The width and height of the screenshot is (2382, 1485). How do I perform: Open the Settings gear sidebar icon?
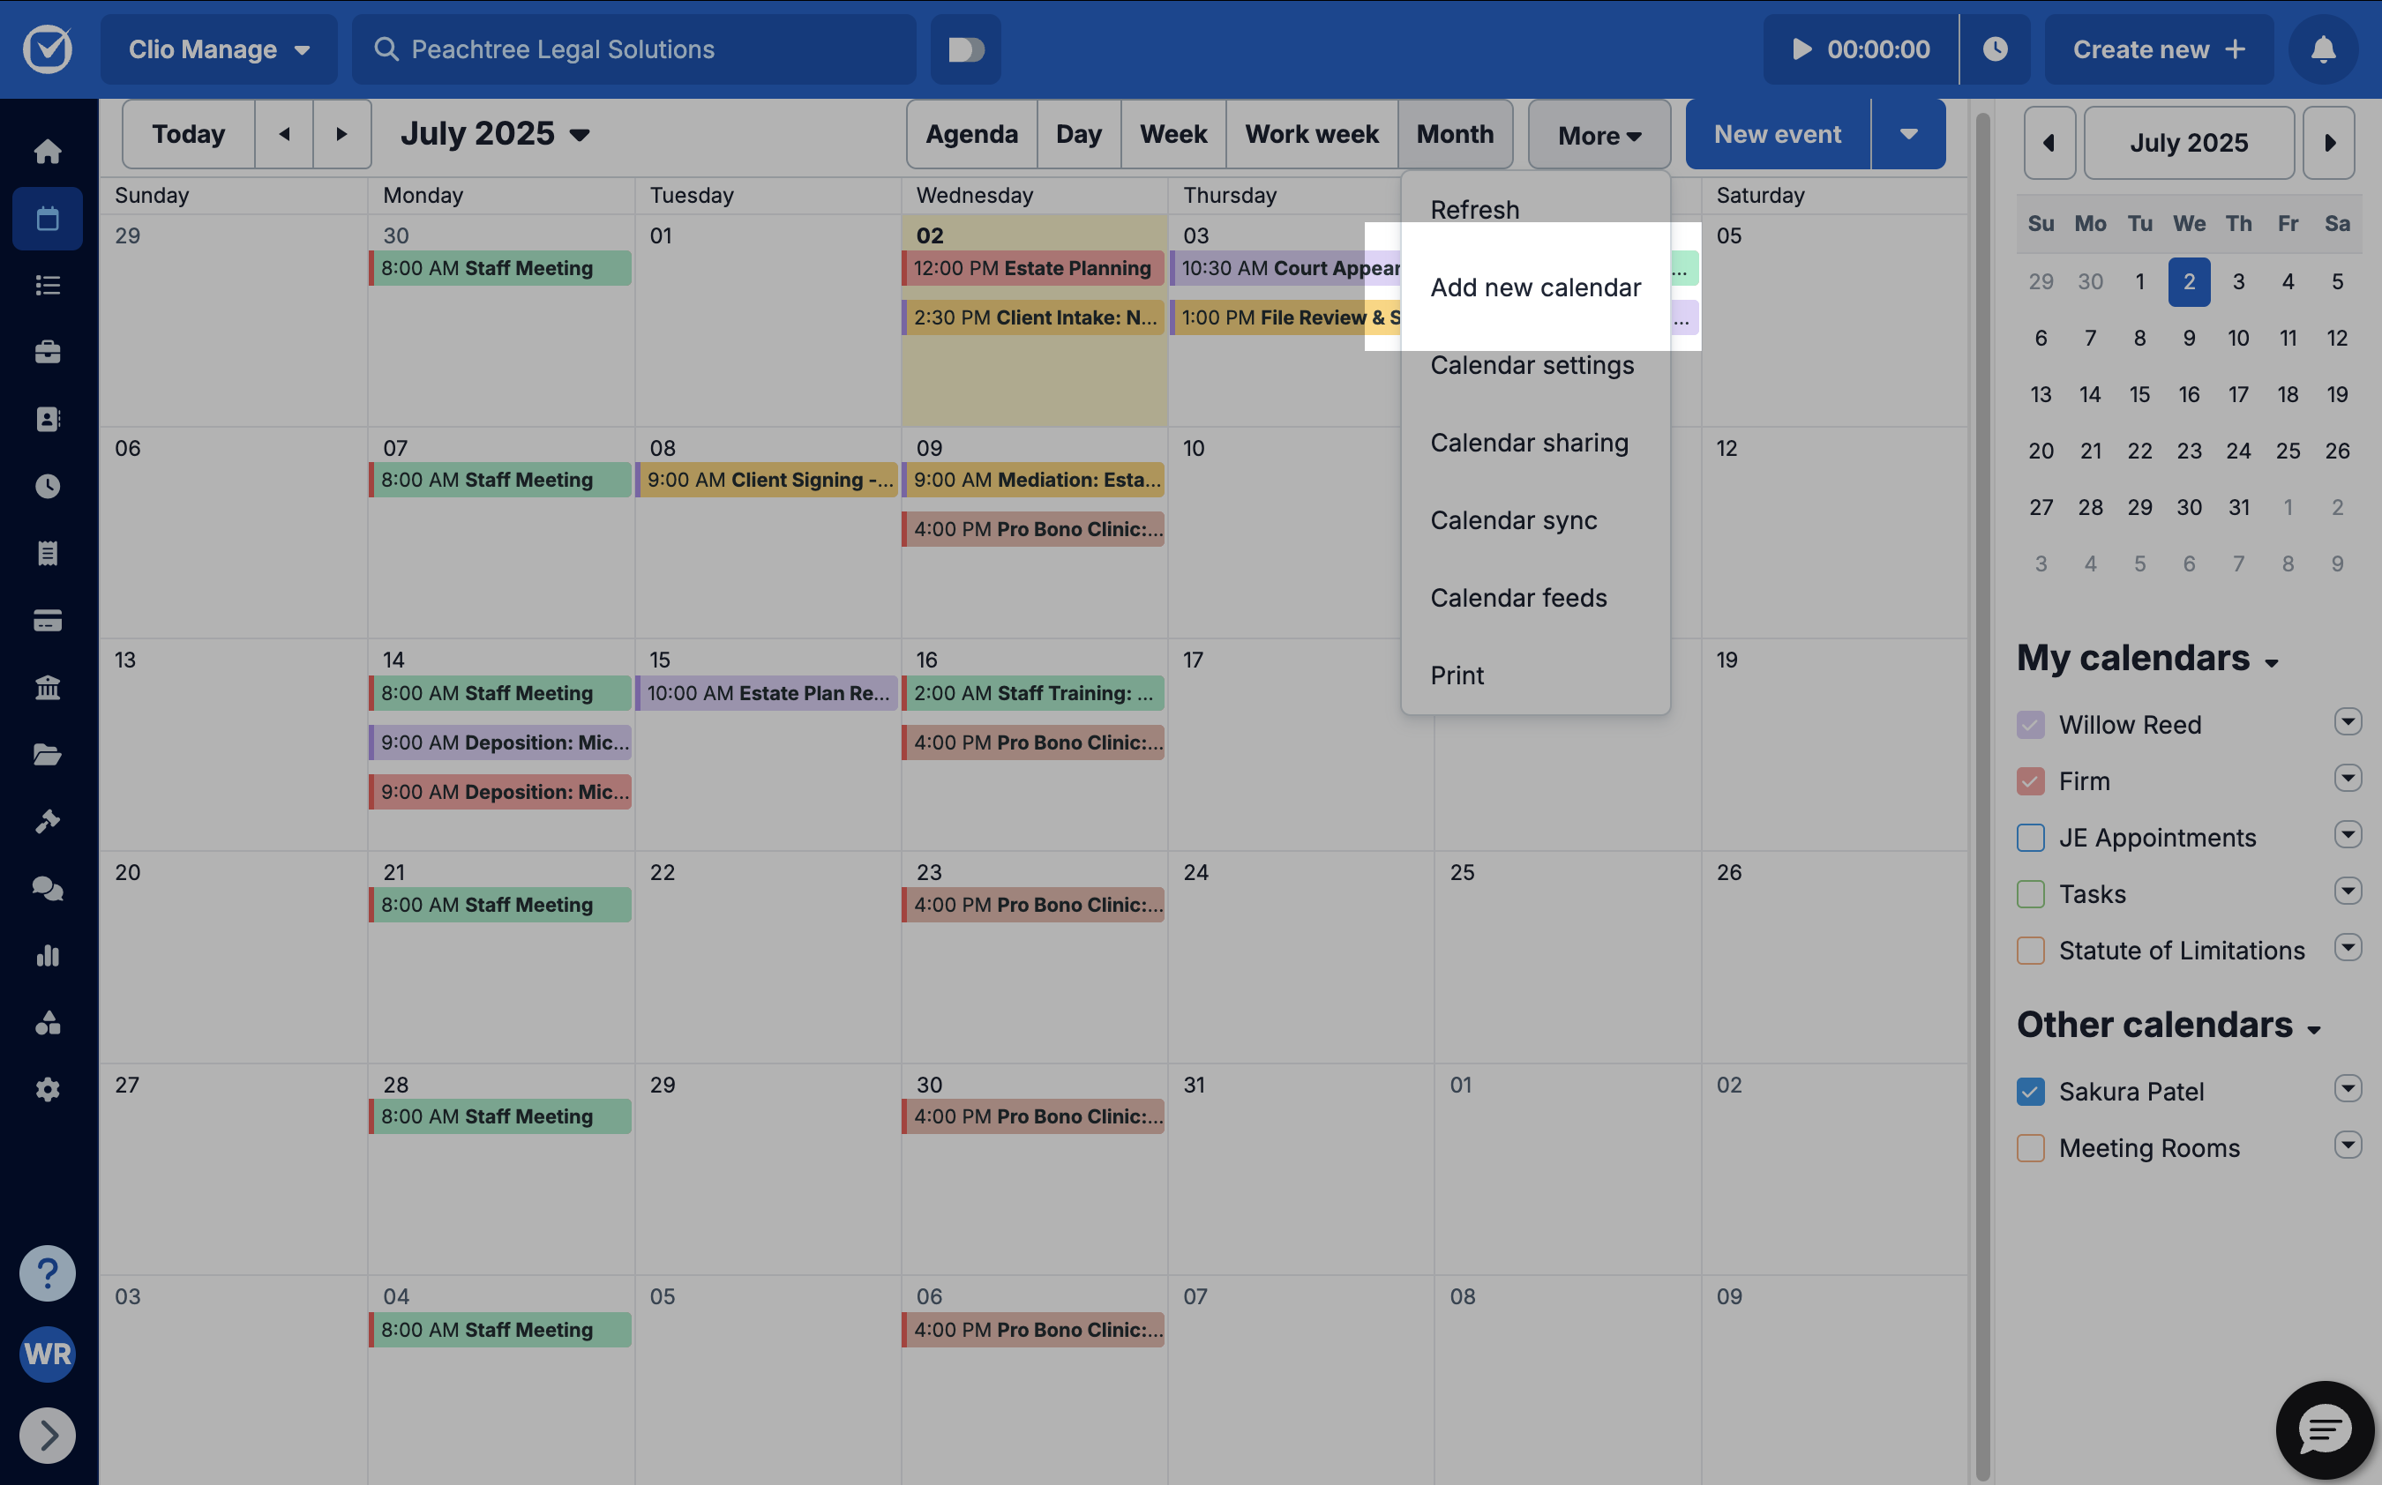pyautogui.click(x=47, y=1089)
